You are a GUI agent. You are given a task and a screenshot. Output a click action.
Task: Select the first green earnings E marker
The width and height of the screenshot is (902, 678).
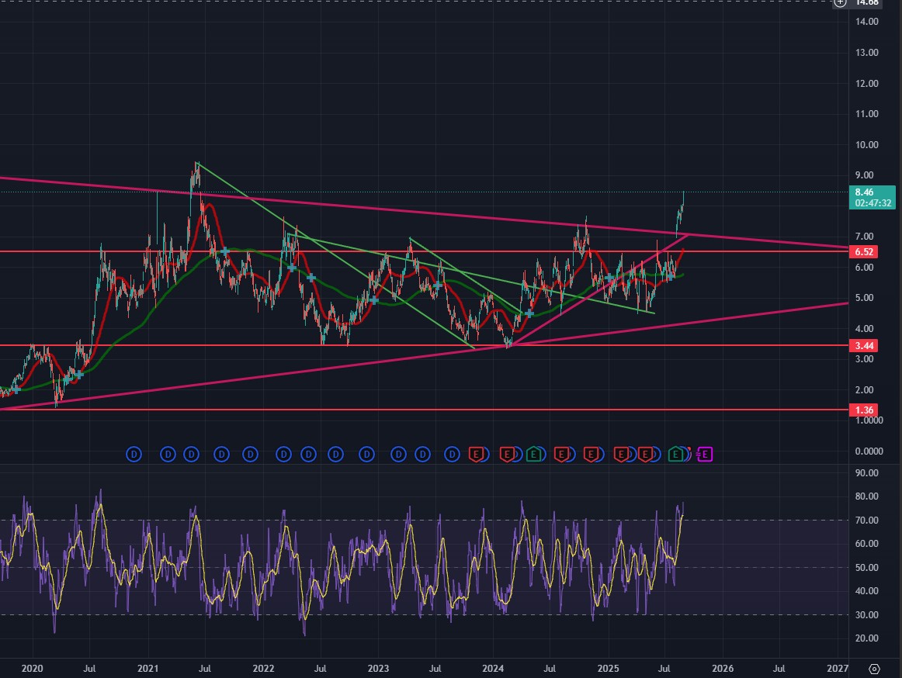click(534, 454)
